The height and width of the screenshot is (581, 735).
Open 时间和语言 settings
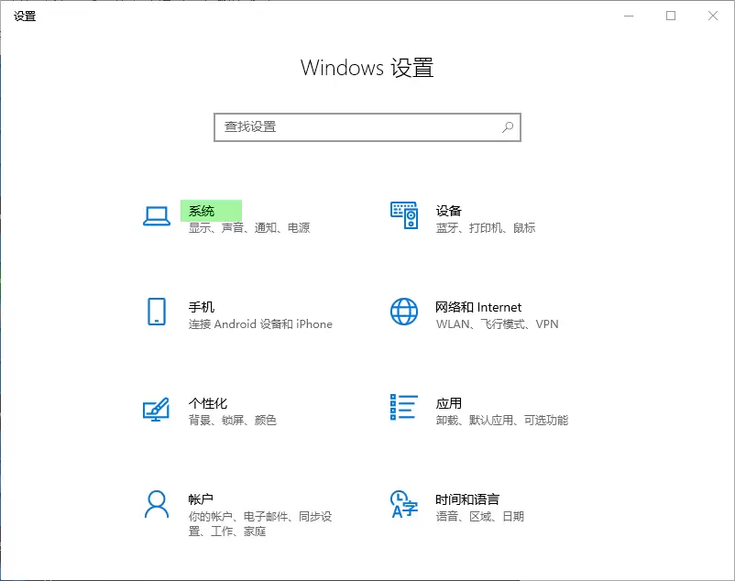(x=467, y=499)
